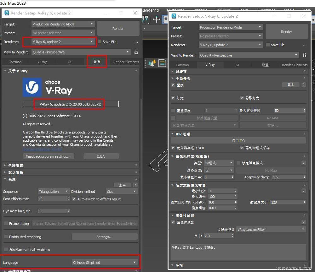315x272 pixels.
Task: Open save file options ellipsis in right window
Action: tap(305, 45)
